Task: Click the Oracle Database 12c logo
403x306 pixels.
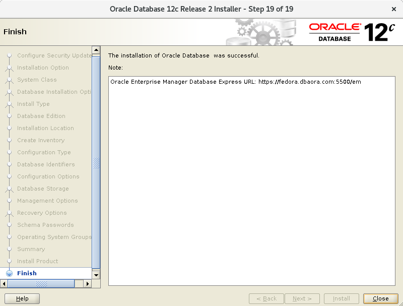Action: click(x=352, y=32)
